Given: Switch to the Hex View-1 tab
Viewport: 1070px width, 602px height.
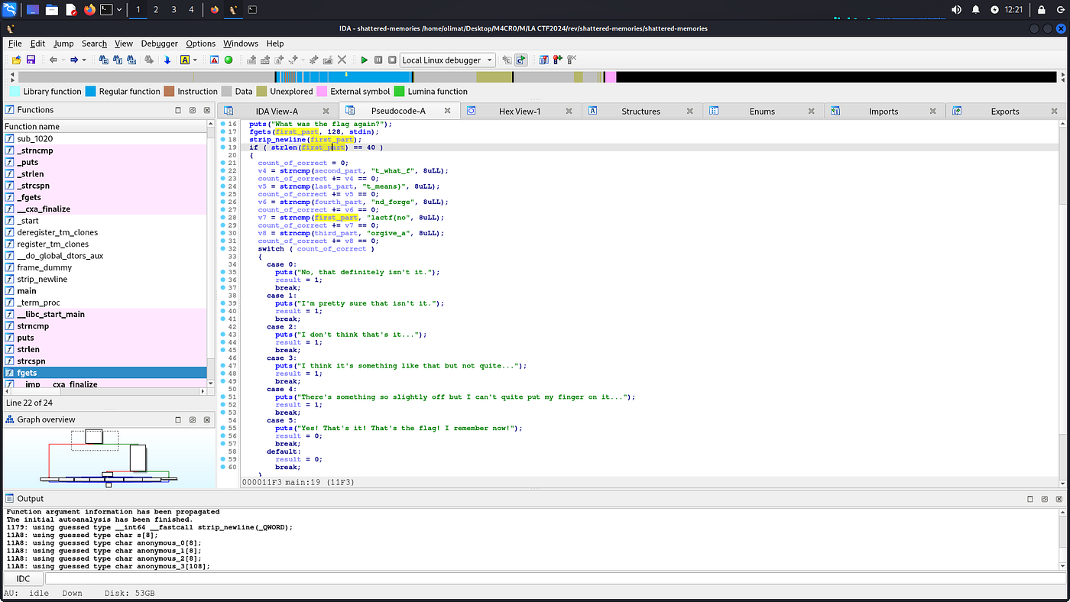Looking at the screenshot, I should click(x=519, y=111).
